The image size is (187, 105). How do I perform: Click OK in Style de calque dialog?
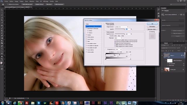pyautogui.click(x=152, y=24)
